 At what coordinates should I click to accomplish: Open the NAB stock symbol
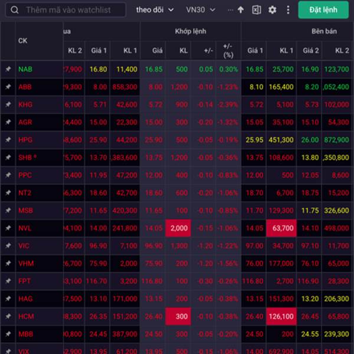(x=25, y=69)
